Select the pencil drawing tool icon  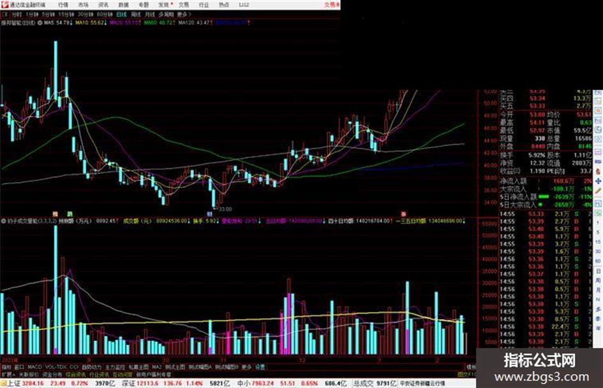[598, 190]
